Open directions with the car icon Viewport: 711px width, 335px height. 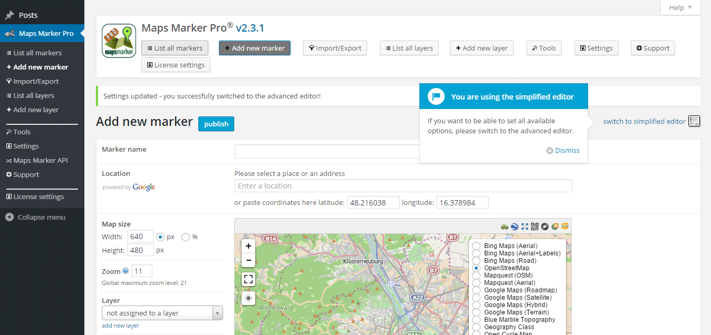tap(504, 226)
